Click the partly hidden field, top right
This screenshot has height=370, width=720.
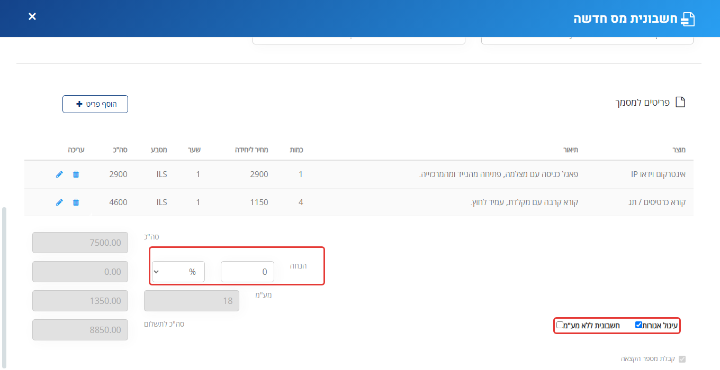point(587,40)
